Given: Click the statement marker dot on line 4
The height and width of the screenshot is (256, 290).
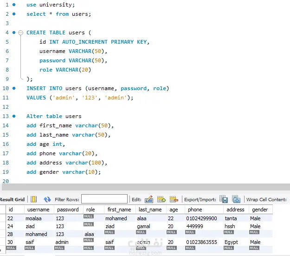Looking at the screenshot, I should pos(14,33).
